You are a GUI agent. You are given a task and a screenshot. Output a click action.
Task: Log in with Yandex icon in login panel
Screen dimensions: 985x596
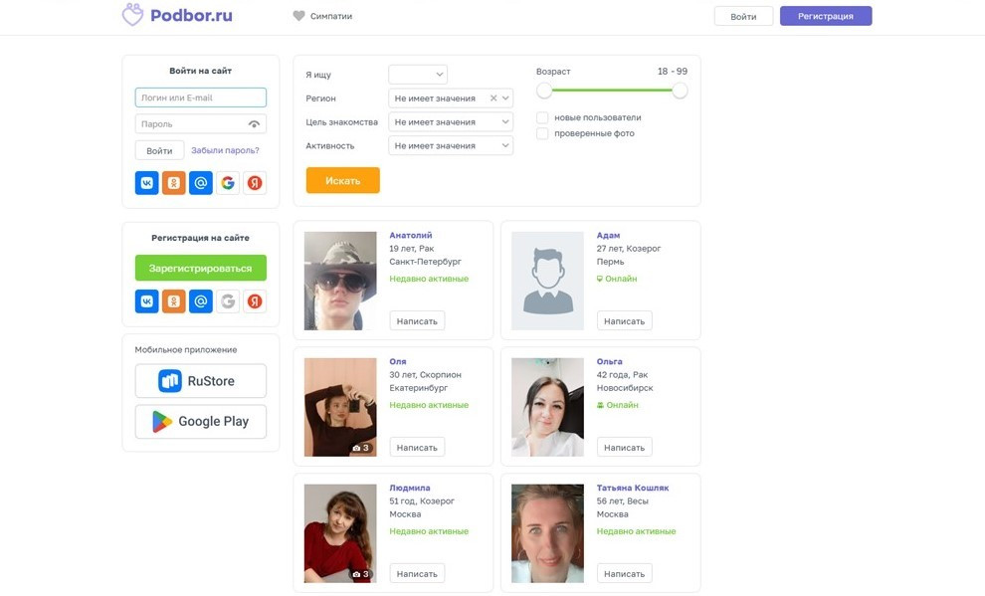pos(255,183)
